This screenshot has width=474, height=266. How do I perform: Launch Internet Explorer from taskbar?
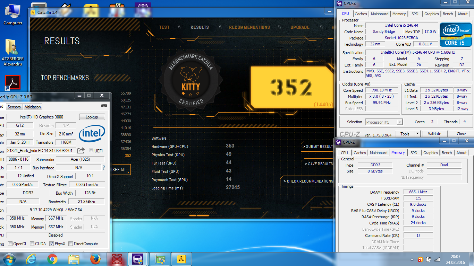31,259
